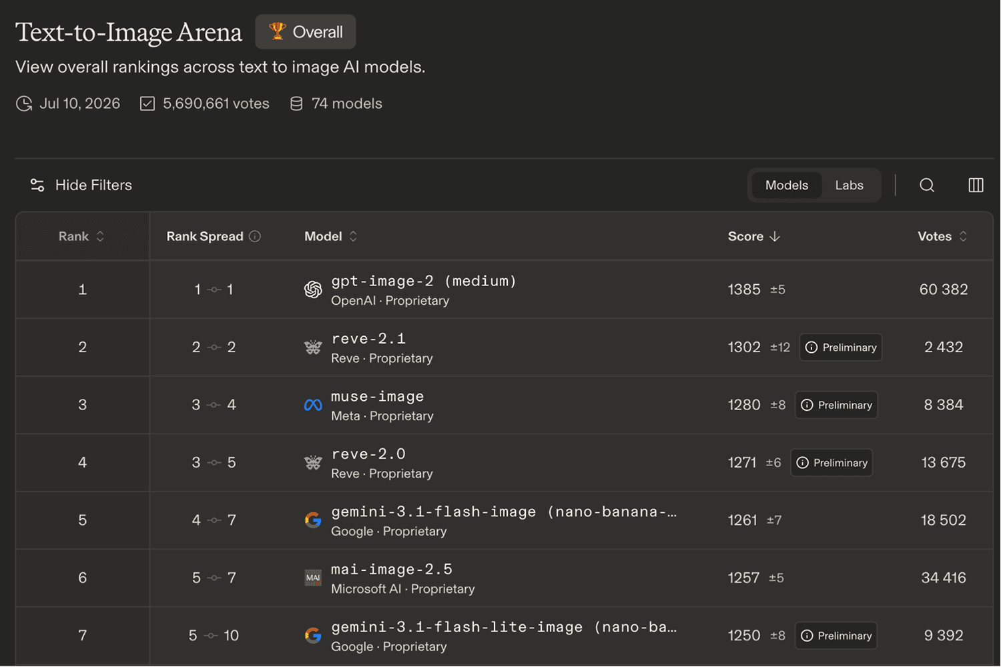Viewport: 1001px width, 667px height.
Task: Click the vote count 18 502
Action: (944, 520)
